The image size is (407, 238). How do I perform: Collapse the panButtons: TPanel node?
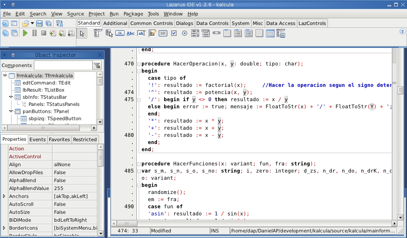[x=11, y=111]
